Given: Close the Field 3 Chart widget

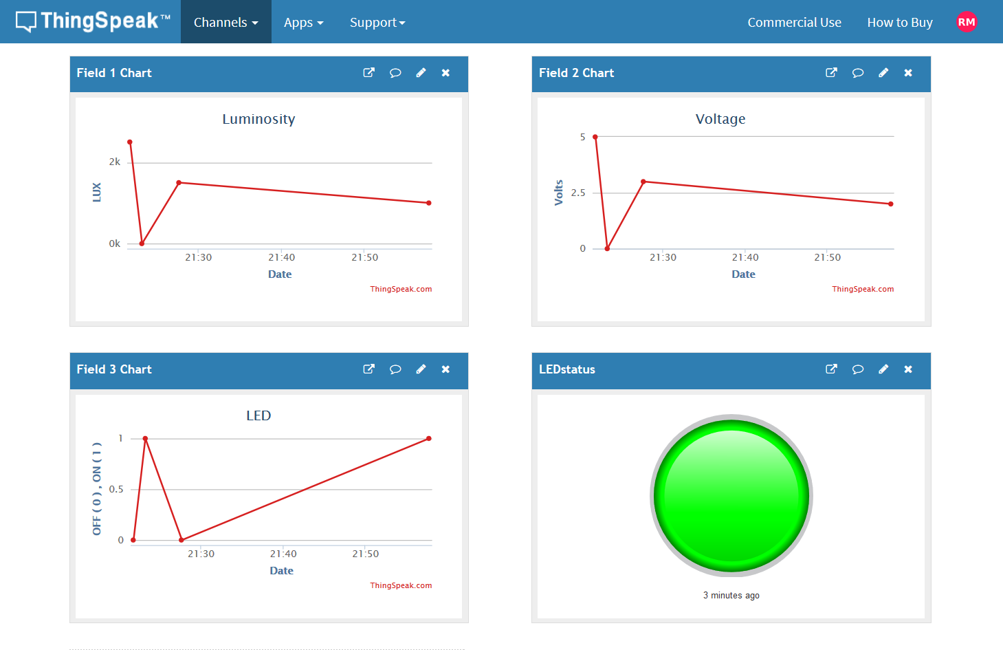Looking at the screenshot, I should 445,369.
